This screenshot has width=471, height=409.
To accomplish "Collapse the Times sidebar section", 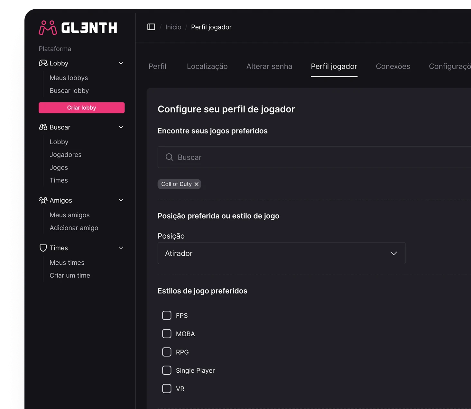I will click(121, 248).
